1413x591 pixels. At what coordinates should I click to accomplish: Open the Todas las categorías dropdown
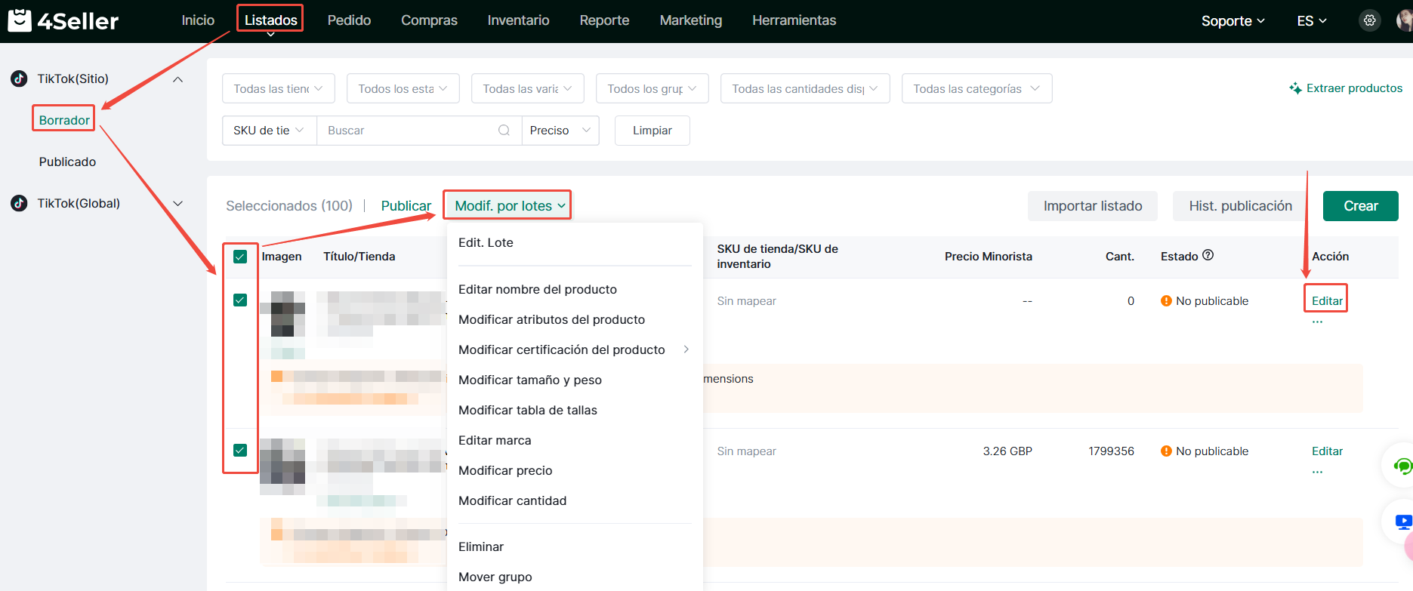tap(976, 89)
